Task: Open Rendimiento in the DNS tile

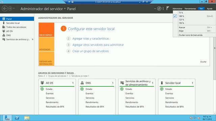Action: [x=92, y=102]
